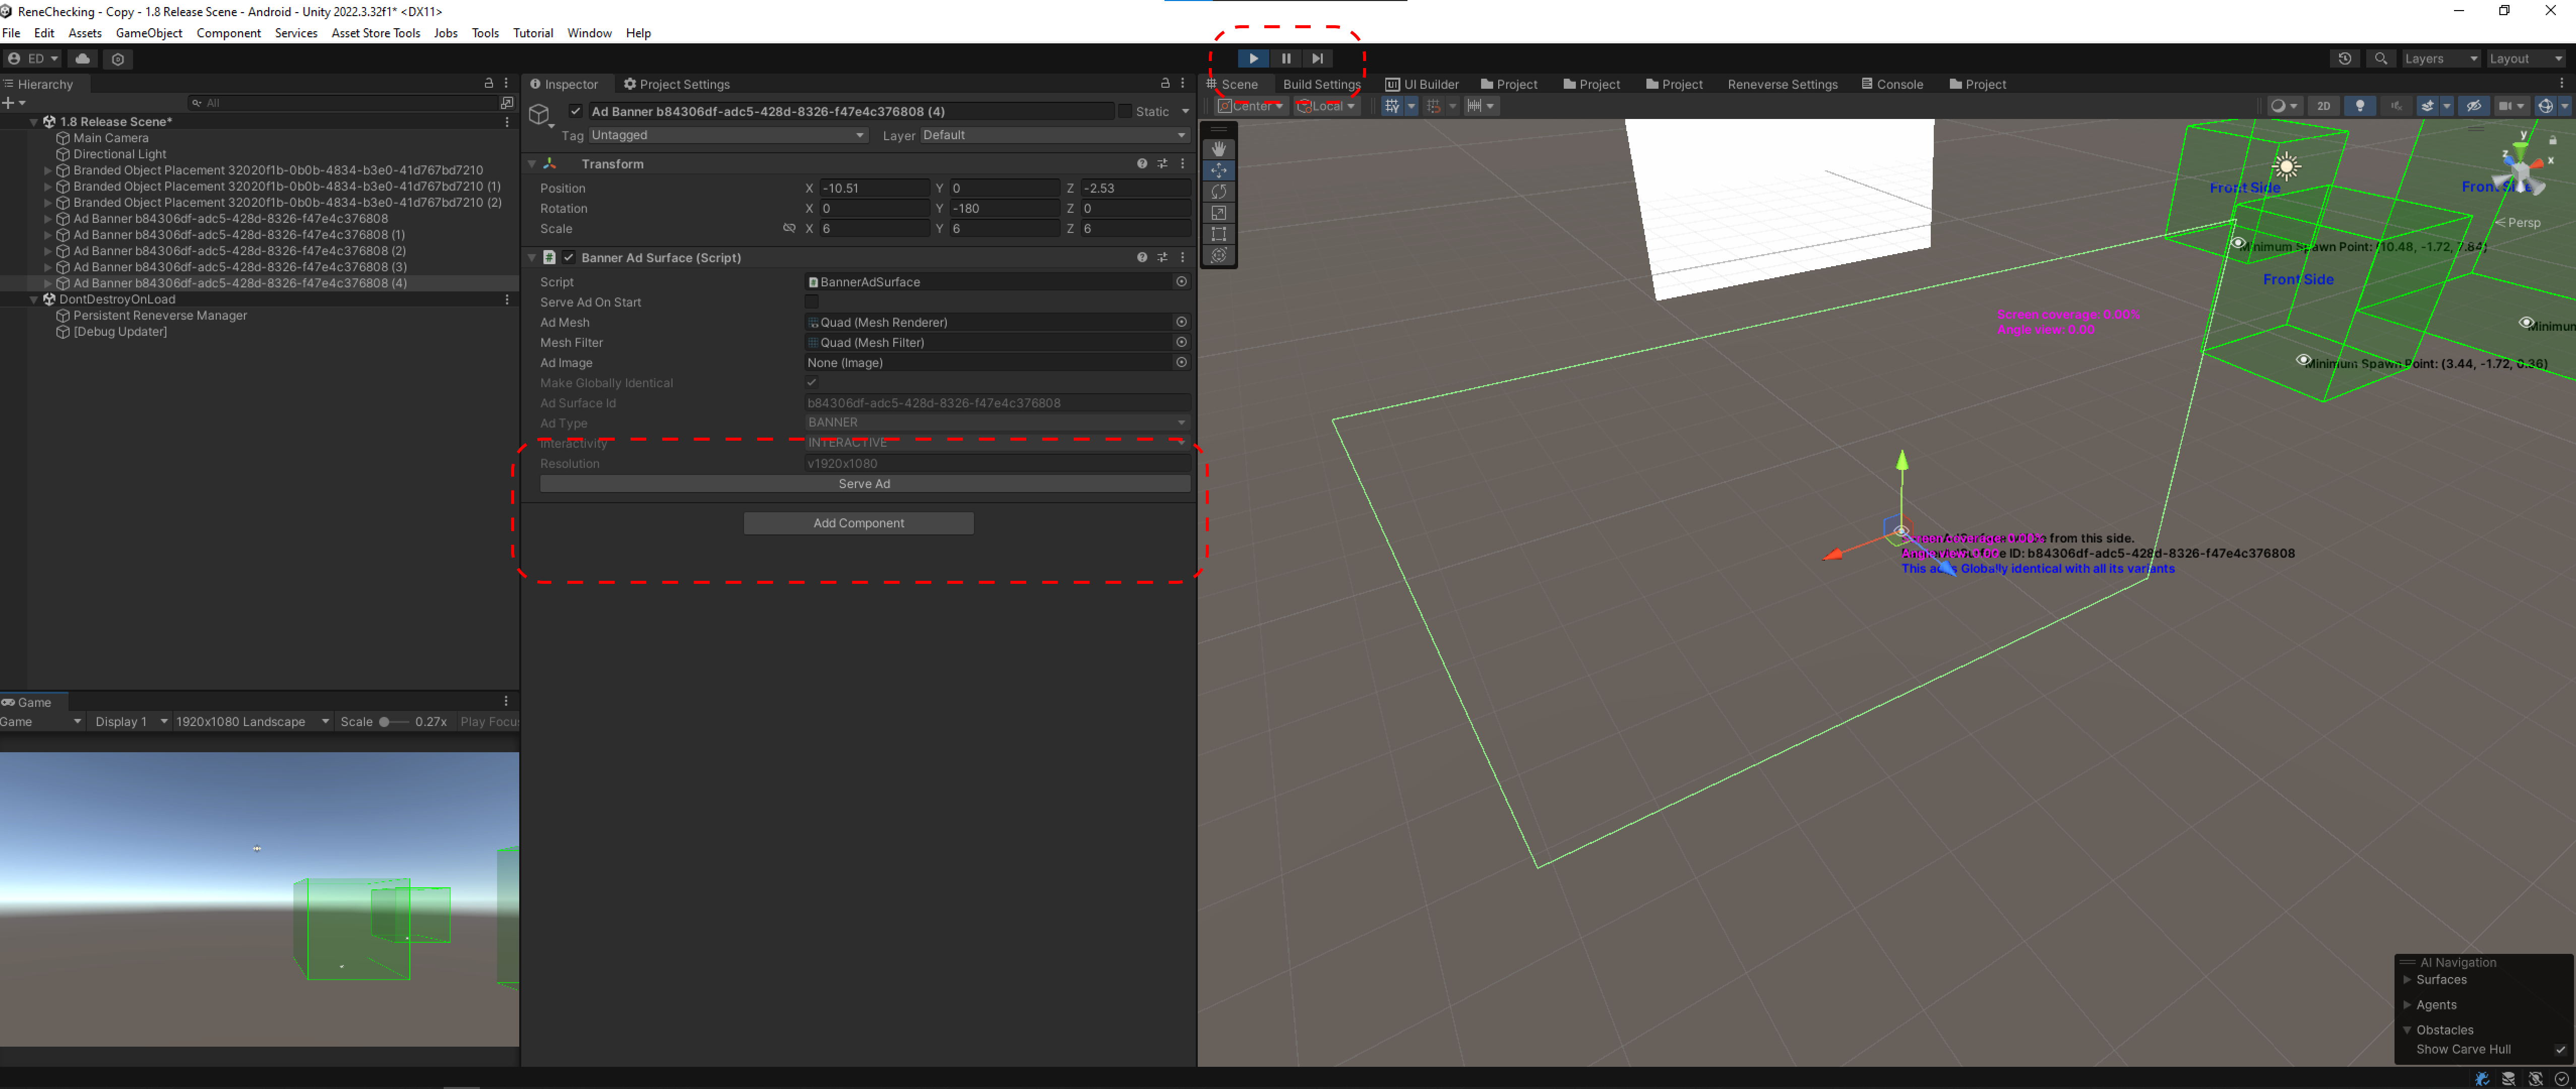Click the Serve Ad button
This screenshot has height=1089, width=2576.
coord(864,483)
